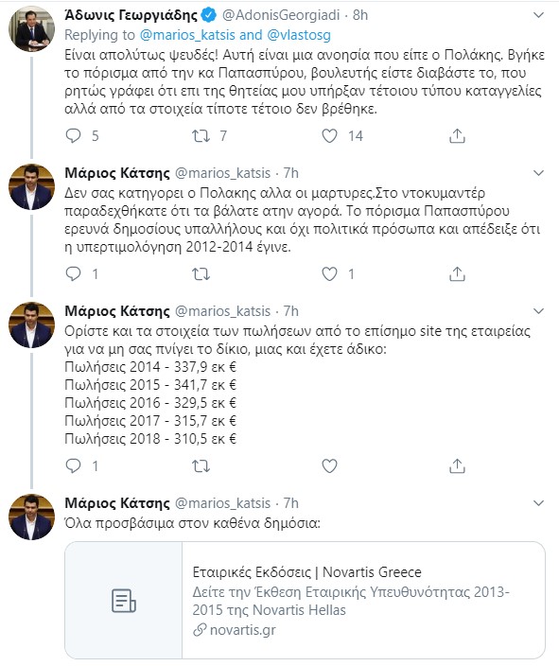Reply to Adonis Georgiadis's tweet
This screenshot has width=559, height=666.
74,136
